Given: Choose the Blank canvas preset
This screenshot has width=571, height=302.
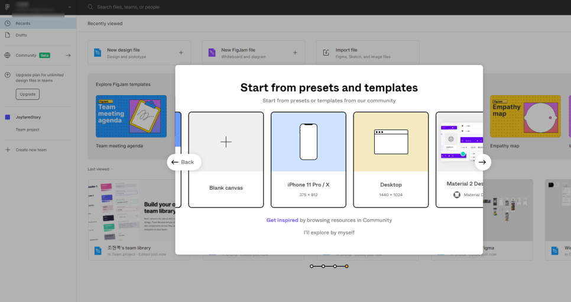Looking at the screenshot, I should (226, 160).
